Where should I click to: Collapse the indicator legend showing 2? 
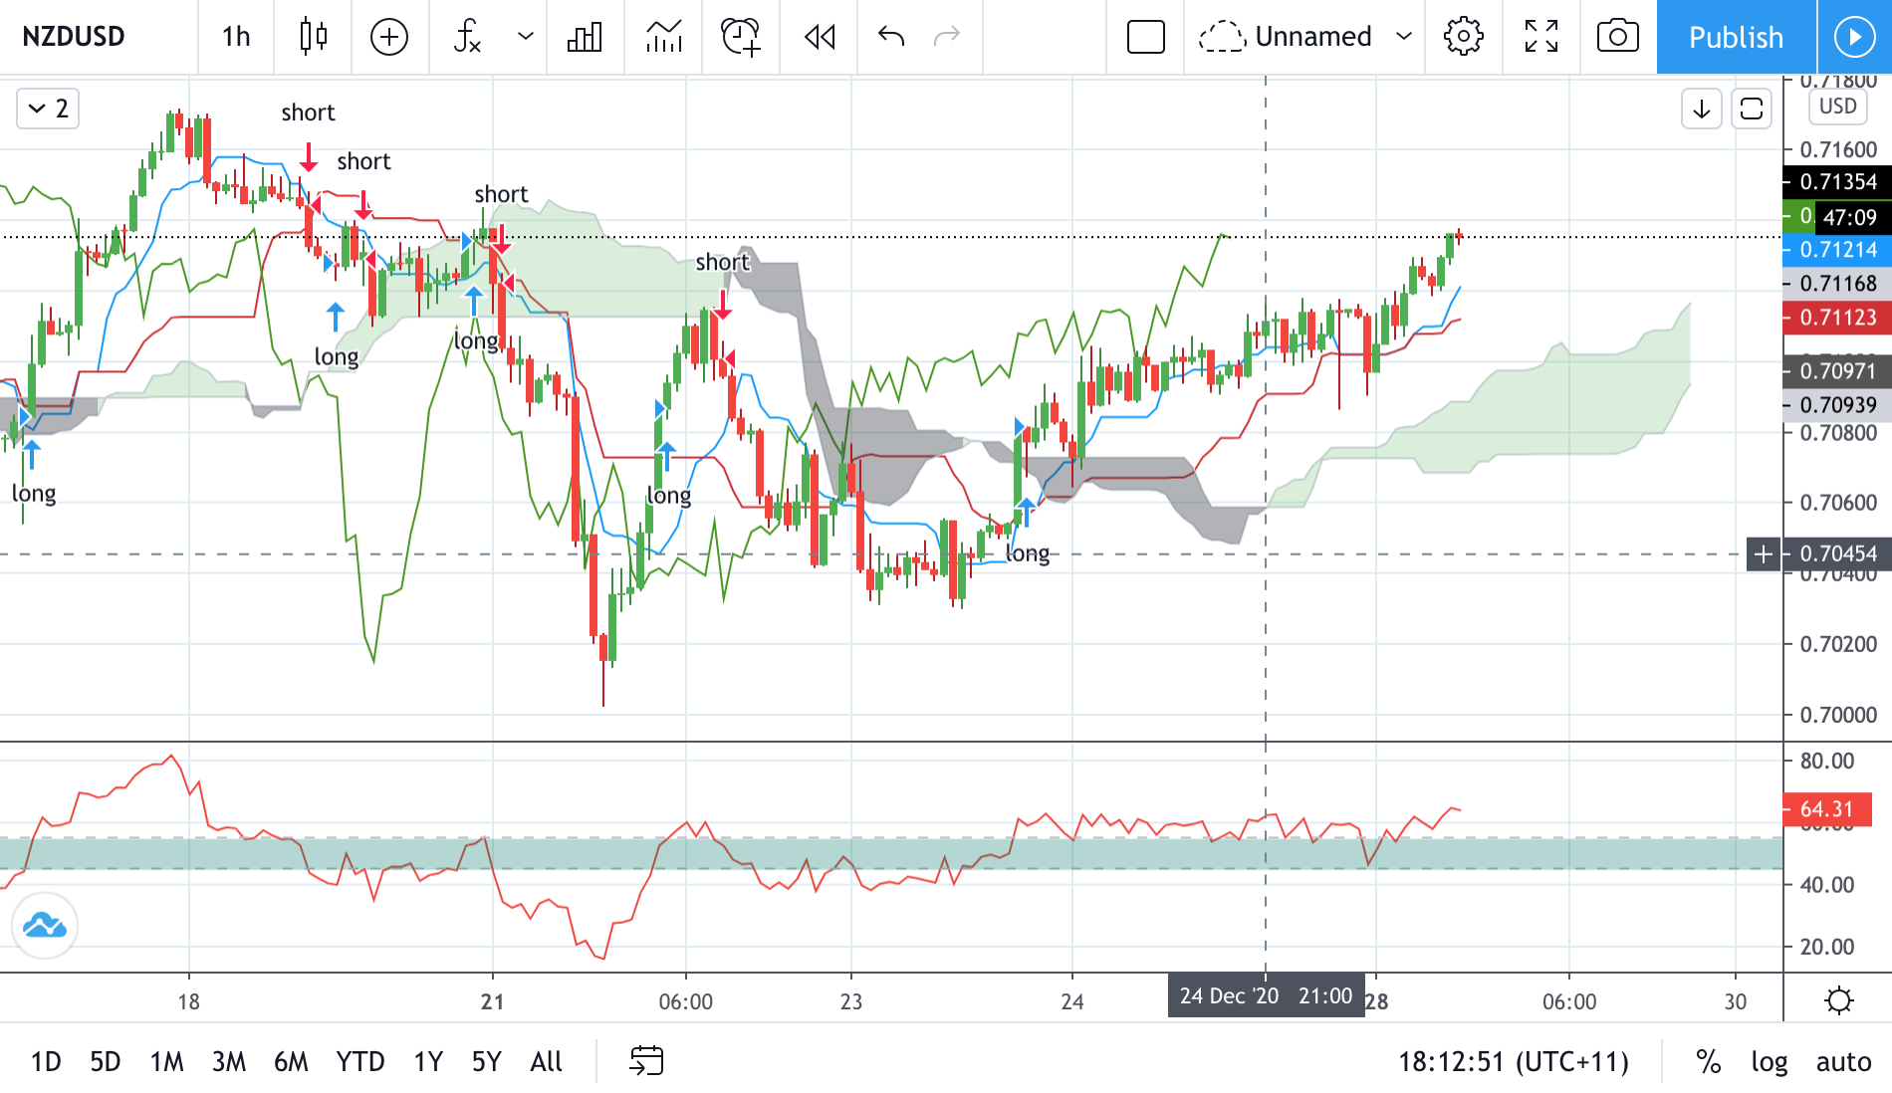[48, 109]
